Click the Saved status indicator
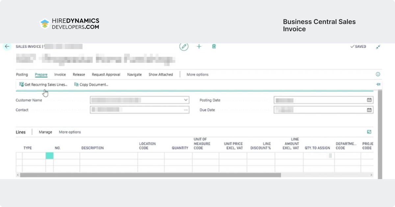The height and width of the screenshot is (207, 395). pyautogui.click(x=358, y=47)
